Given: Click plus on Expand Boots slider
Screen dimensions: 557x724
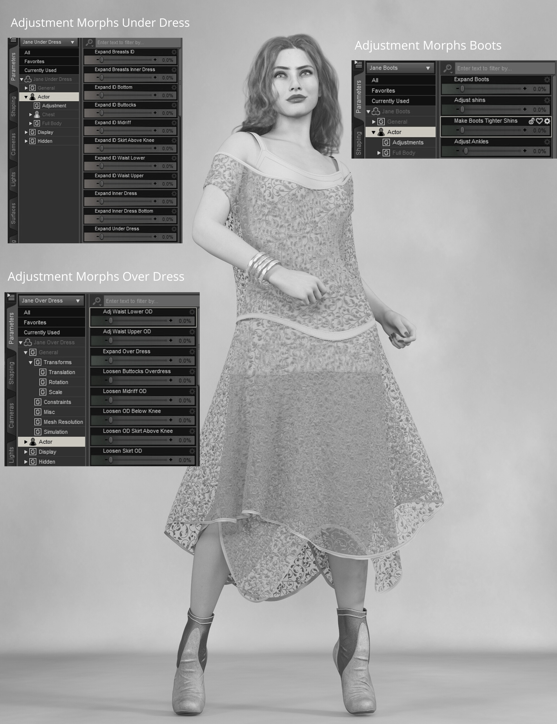Looking at the screenshot, I should (x=525, y=89).
